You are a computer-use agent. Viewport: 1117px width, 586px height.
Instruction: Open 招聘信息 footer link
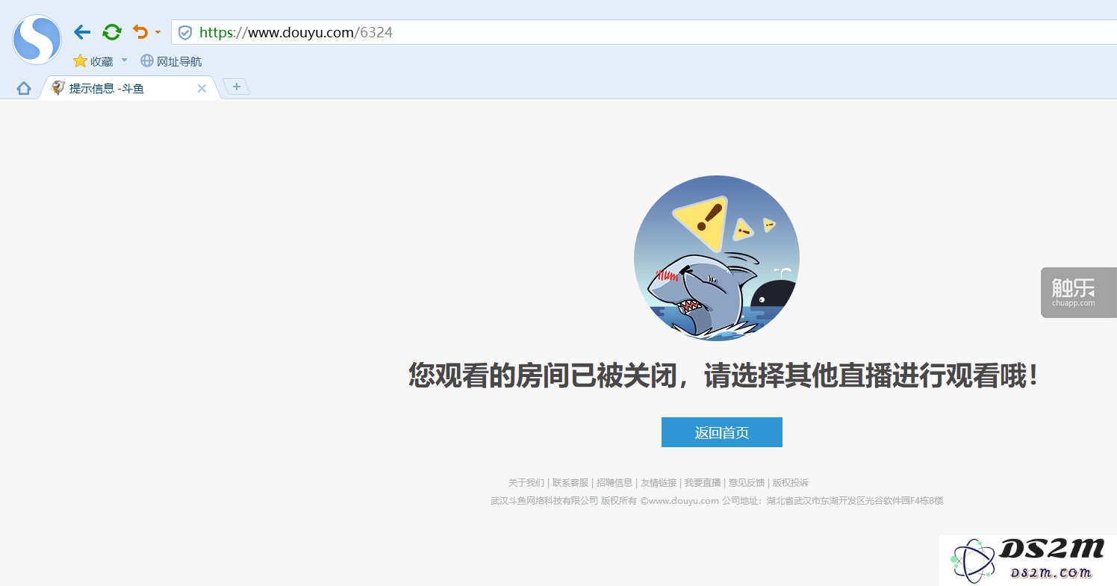point(614,483)
